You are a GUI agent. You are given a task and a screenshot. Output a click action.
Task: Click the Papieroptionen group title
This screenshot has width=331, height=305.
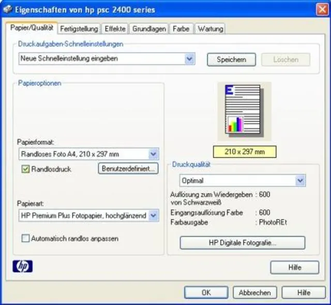(x=40, y=83)
